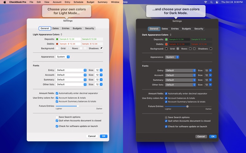Switch to the Budgets tab in light settings

click(x=77, y=28)
